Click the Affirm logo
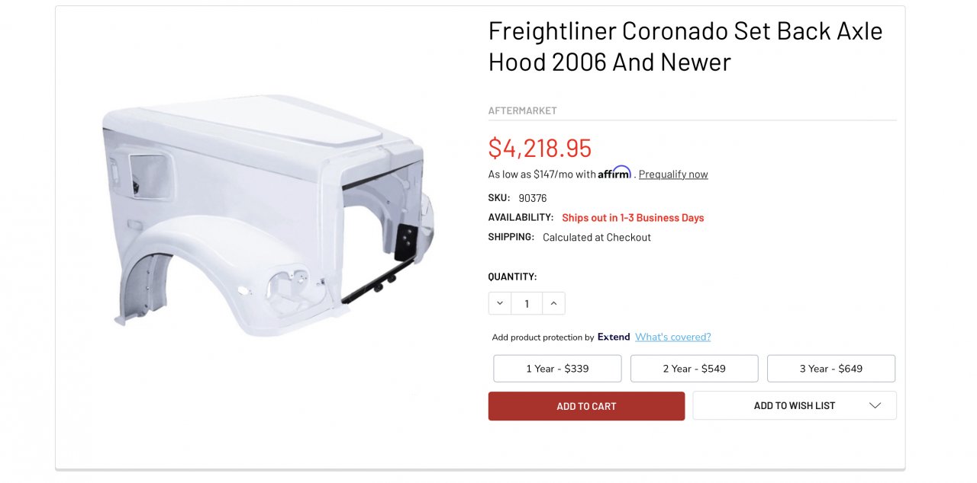Screen dimensions: 977x483 (614, 173)
